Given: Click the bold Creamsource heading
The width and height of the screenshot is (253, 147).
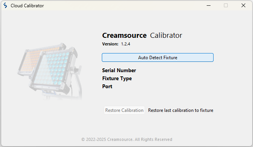Looking at the screenshot, I should pos(124,36).
